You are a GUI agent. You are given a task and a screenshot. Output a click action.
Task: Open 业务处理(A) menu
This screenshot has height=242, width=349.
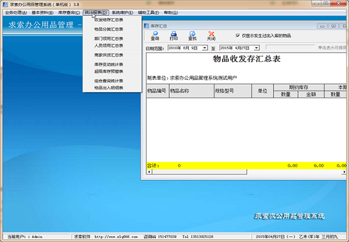click(x=16, y=12)
